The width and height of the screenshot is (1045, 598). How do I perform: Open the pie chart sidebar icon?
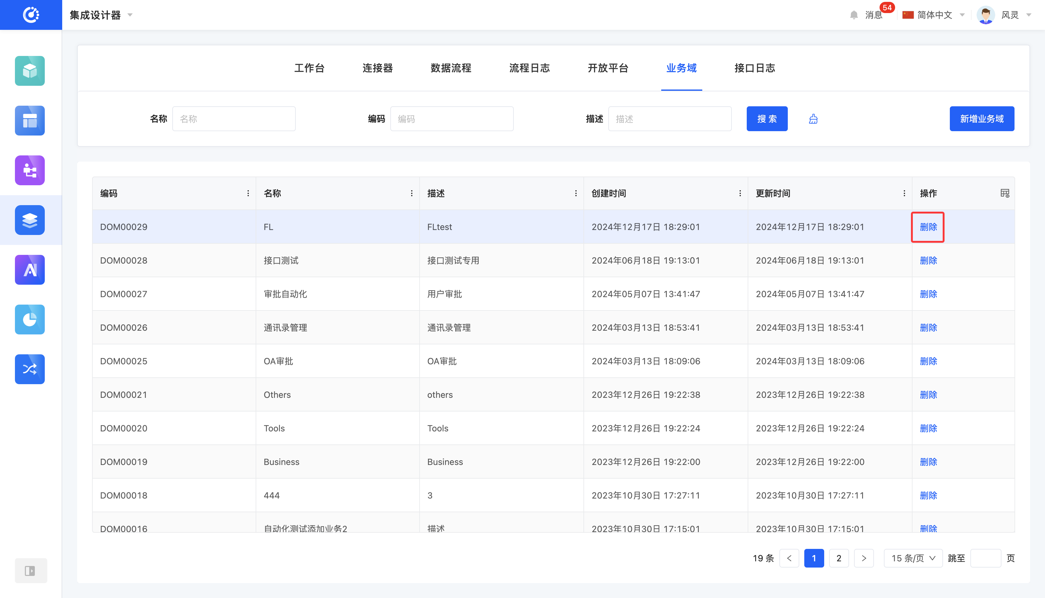click(x=30, y=319)
